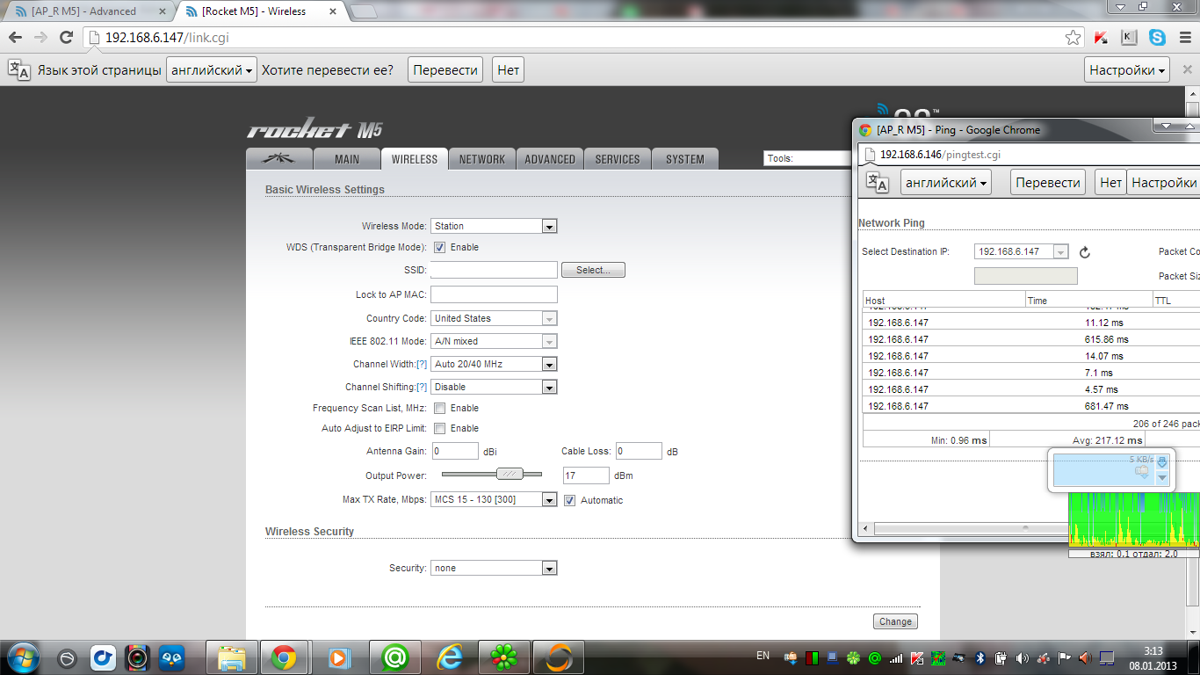Expand the Channel Width dropdown

pyautogui.click(x=494, y=364)
